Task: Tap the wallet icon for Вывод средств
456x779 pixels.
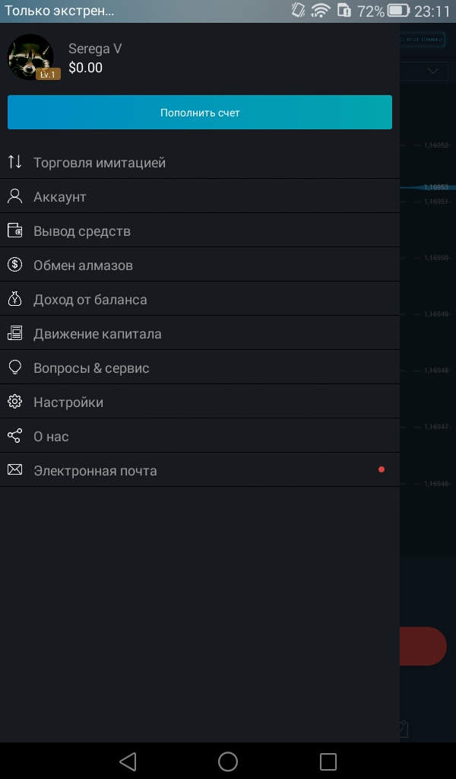Action: 15,231
